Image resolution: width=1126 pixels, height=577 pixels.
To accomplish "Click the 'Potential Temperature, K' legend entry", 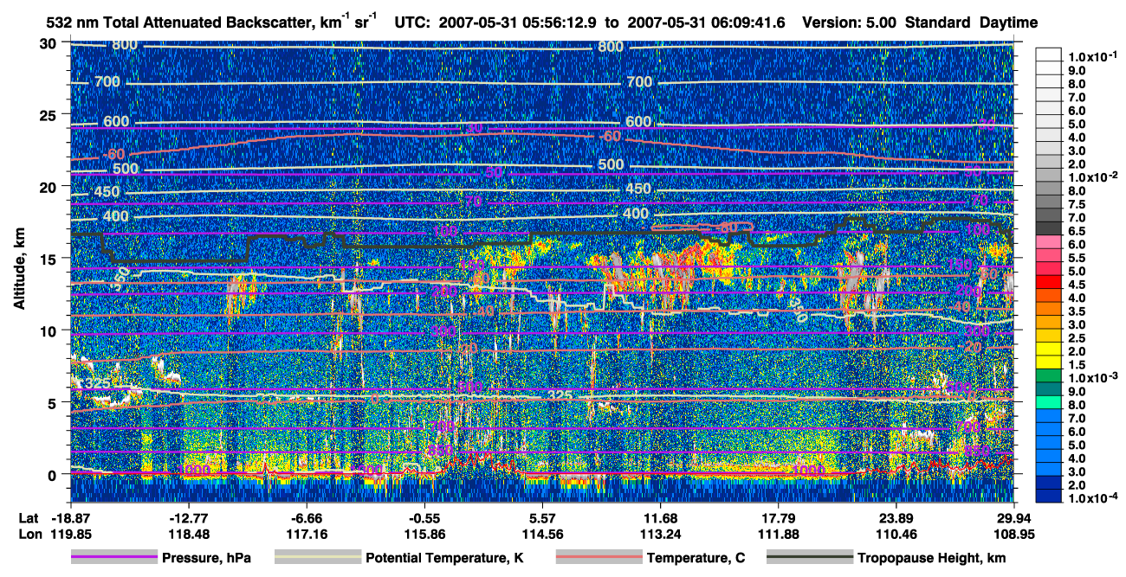I will click(444, 558).
